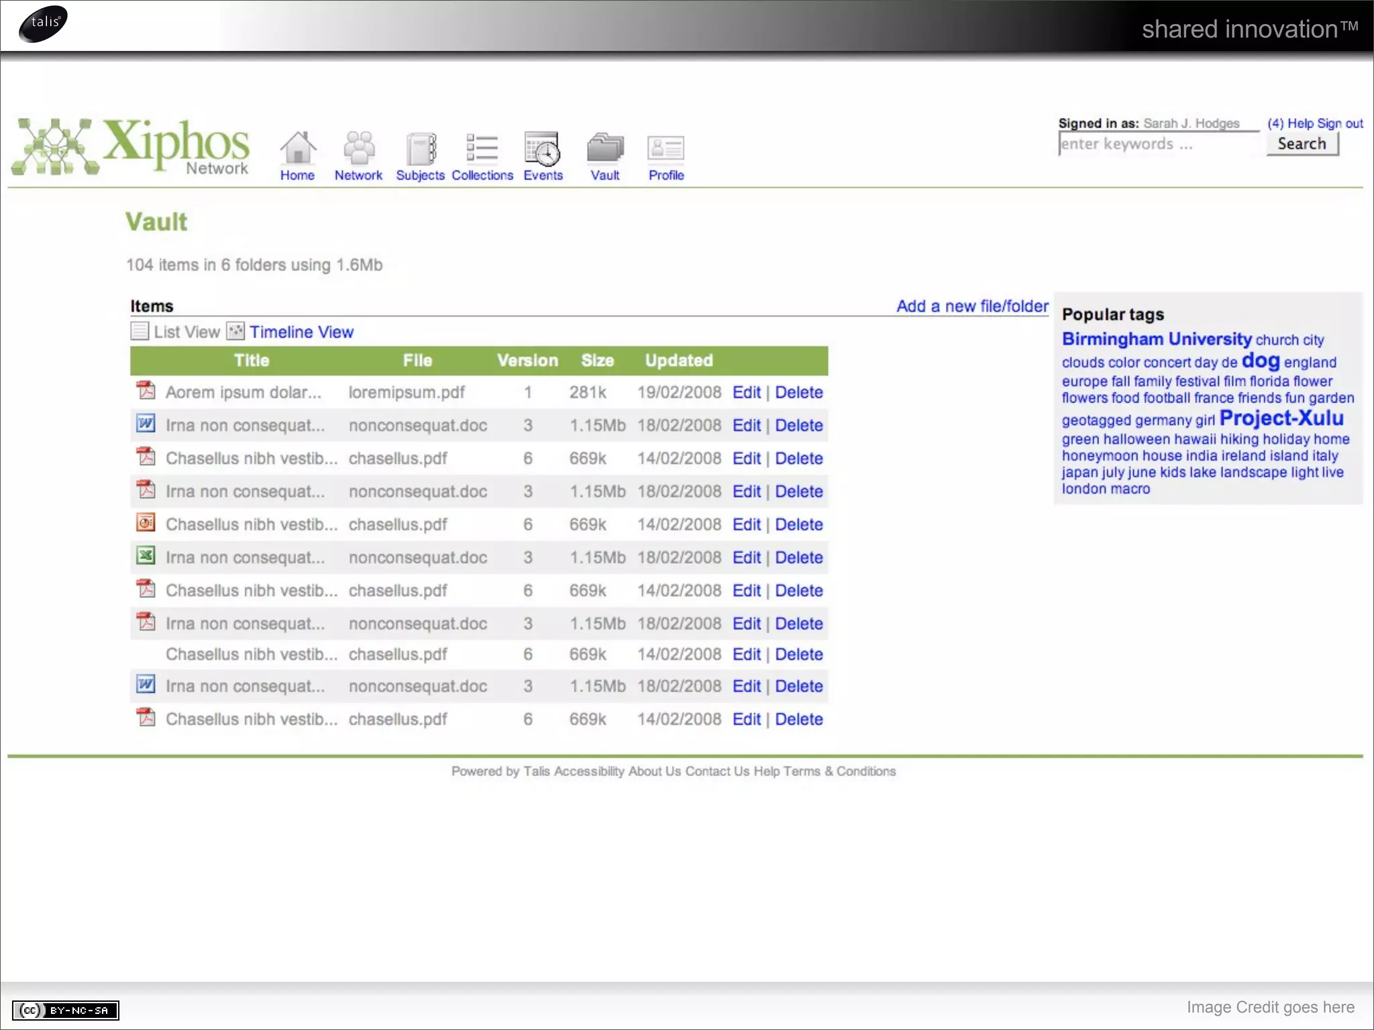1374x1030 pixels.
Task: Click '19/02/2008' updated date
Action: [x=679, y=392]
